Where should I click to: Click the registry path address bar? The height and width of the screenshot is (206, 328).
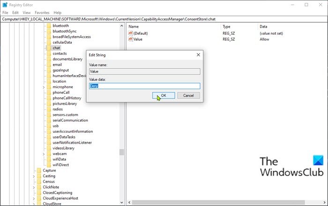pos(164,19)
